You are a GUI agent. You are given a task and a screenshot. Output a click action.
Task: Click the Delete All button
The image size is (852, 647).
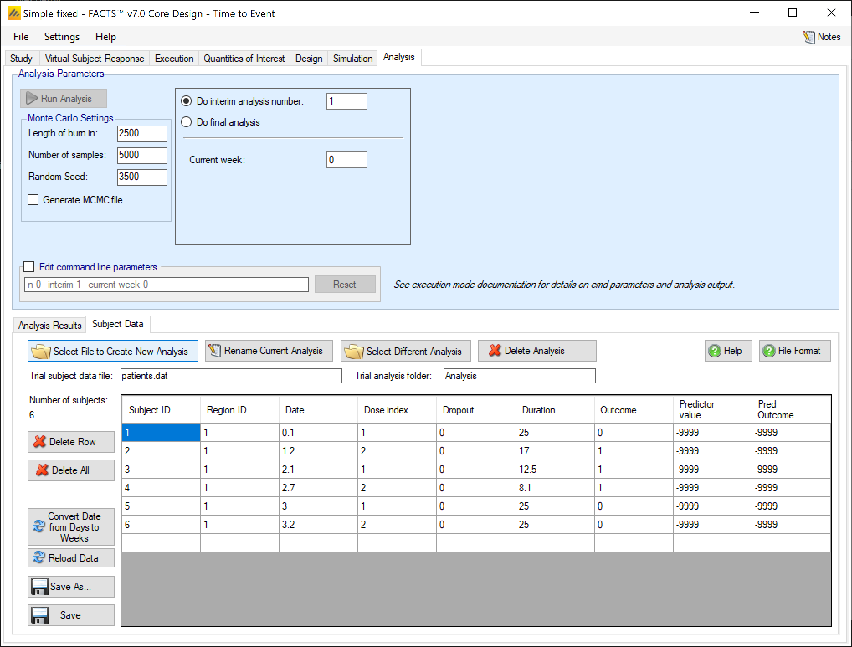[71, 470]
